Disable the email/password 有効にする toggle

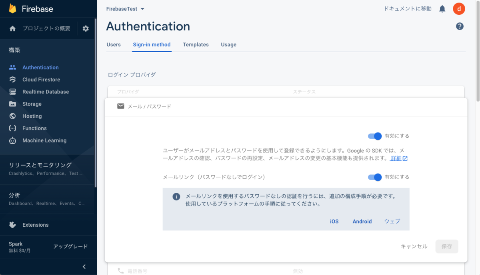point(375,136)
